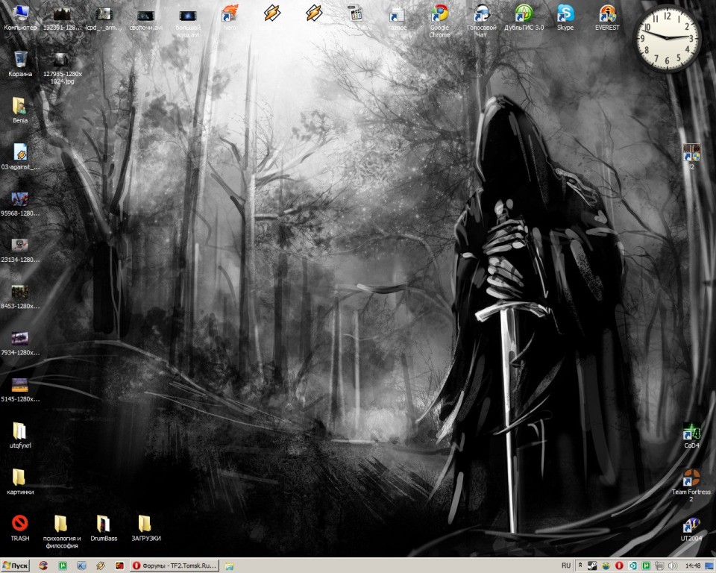
Task: Open the raznoe shortcut
Action: [x=398, y=17]
